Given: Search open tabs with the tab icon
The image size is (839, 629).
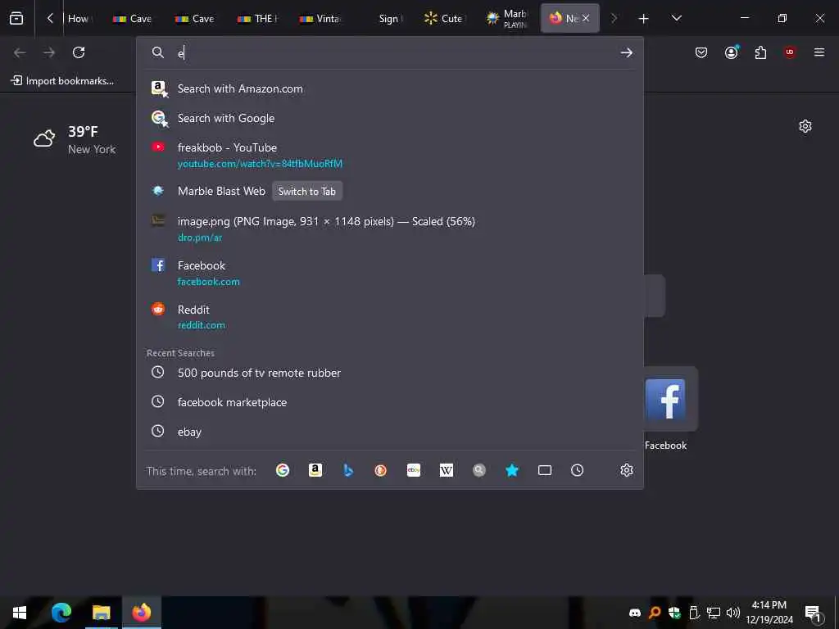Looking at the screenshot, I should coord(545,470).
